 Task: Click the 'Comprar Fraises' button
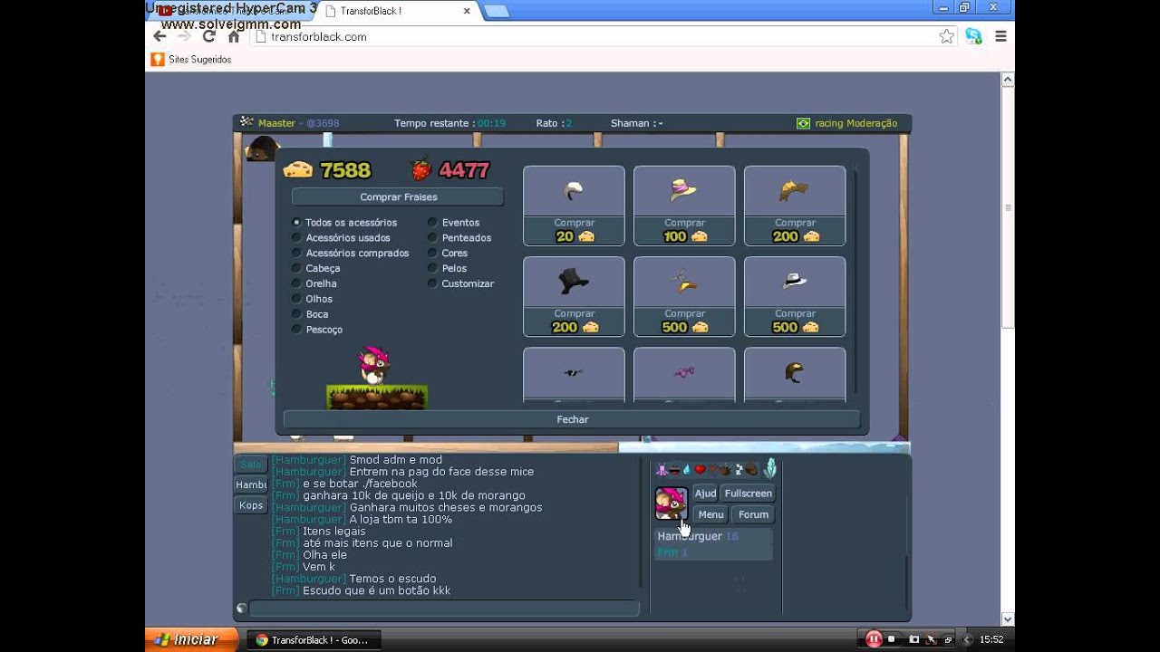[398, 197]
